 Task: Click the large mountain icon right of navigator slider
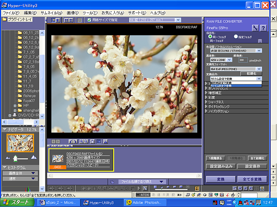[x=34, y=157]
